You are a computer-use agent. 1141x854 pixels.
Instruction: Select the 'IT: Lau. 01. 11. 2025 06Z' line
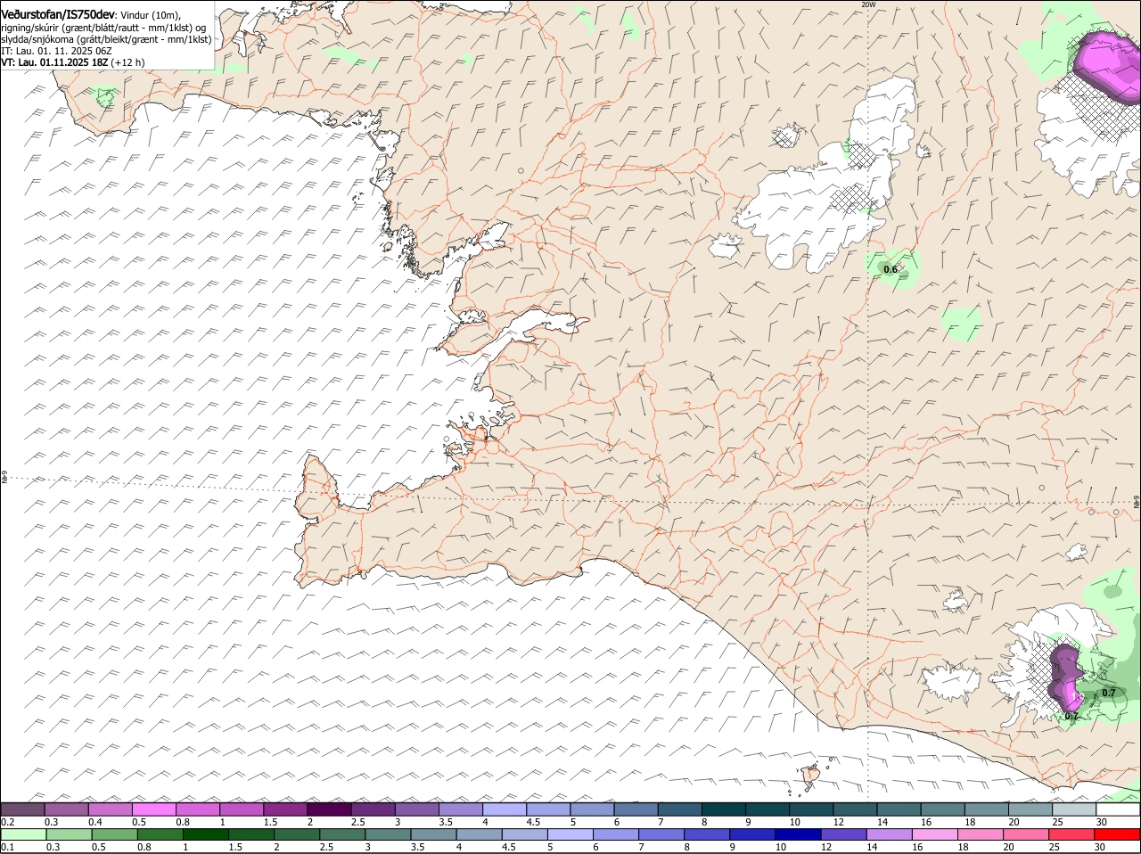coord(56,51)
